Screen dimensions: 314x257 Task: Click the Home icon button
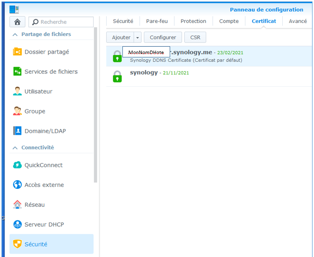18,22
